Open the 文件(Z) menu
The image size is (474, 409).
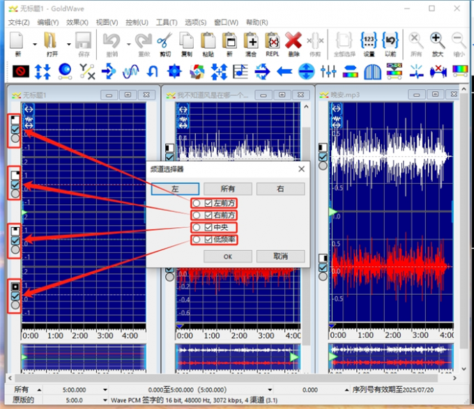click(x=19, y=22)
